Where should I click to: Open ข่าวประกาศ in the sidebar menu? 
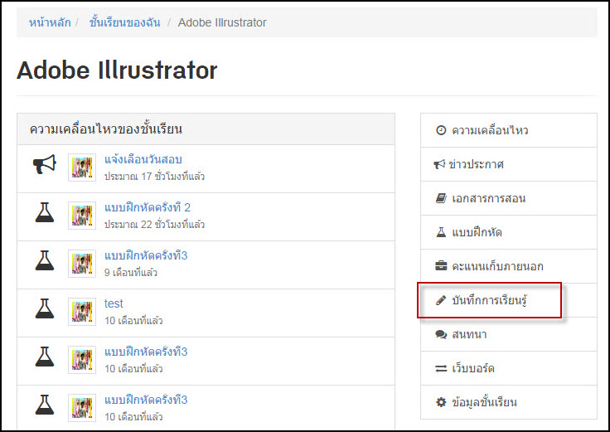pyautogui.click(x=509, y=164)
